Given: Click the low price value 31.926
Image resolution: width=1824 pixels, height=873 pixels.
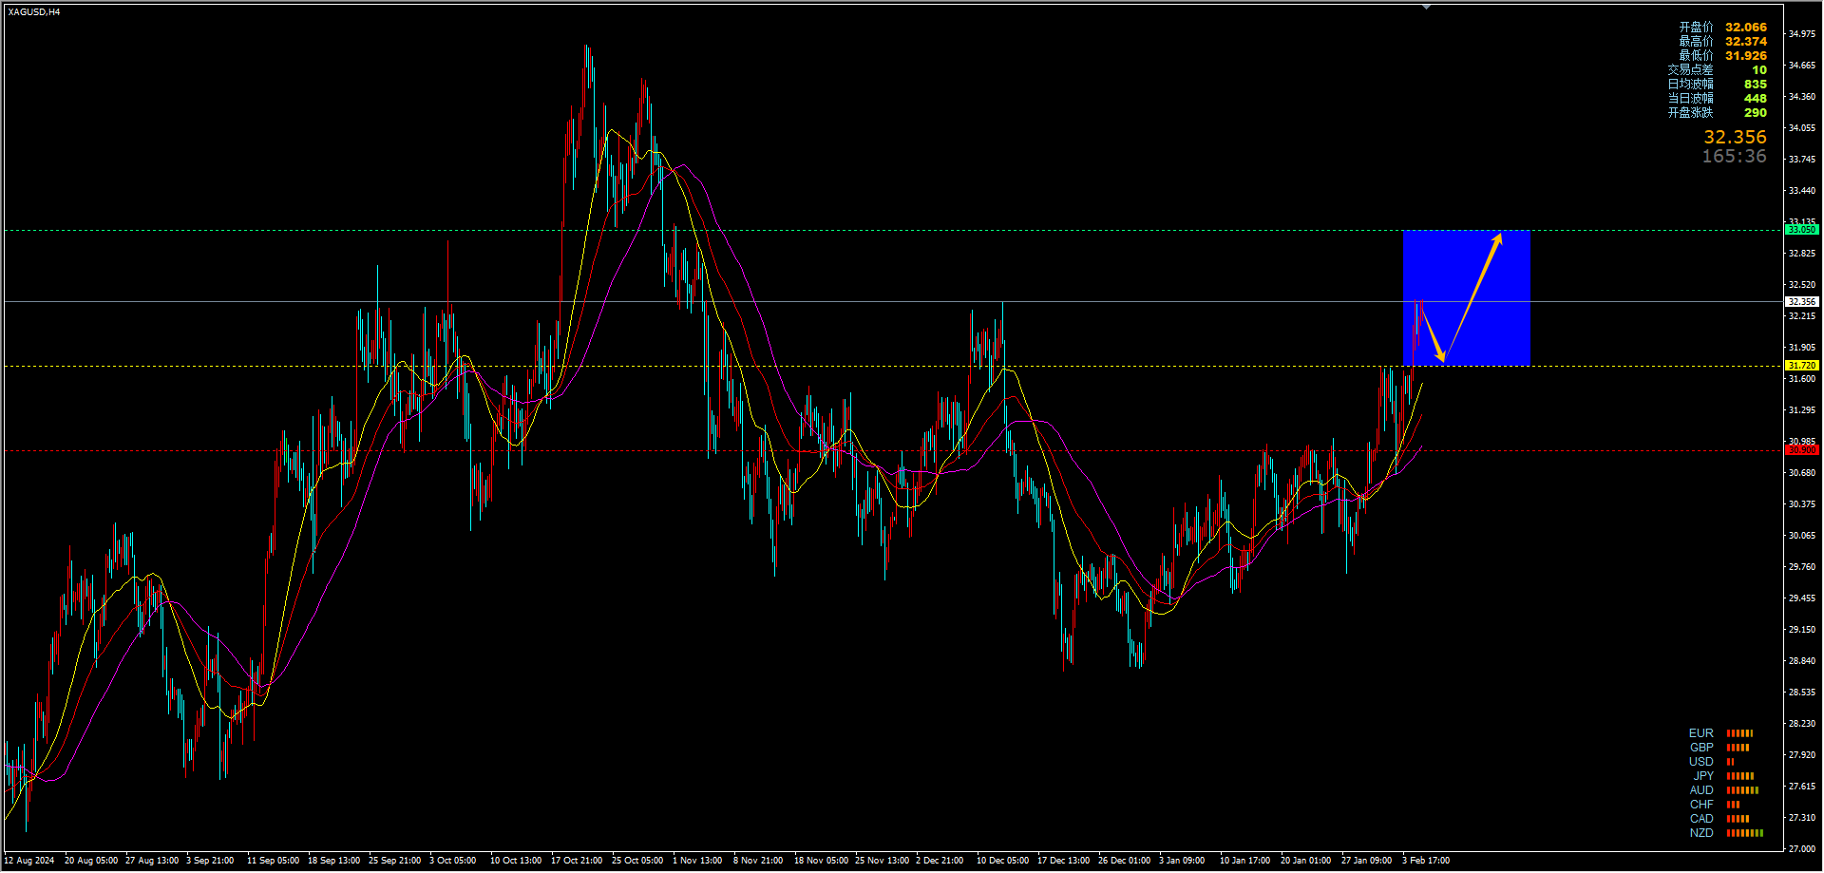Looking at the screenshot, I should coord(1746,56).
